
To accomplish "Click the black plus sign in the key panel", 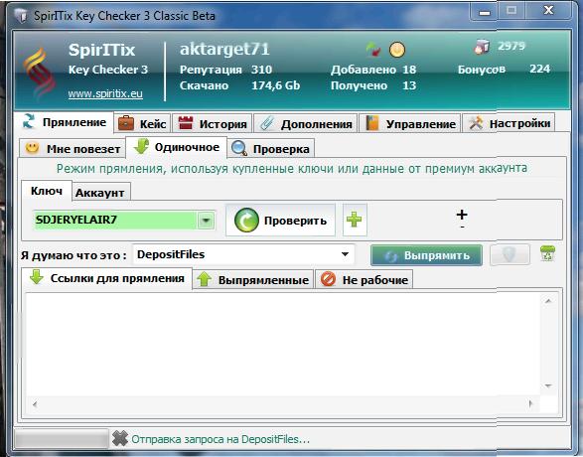I will click(x=462, y=215).
